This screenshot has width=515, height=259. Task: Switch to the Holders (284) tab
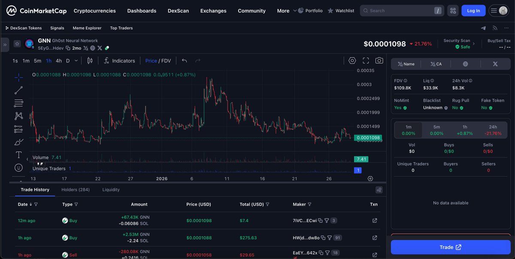[x=76, y=189]
